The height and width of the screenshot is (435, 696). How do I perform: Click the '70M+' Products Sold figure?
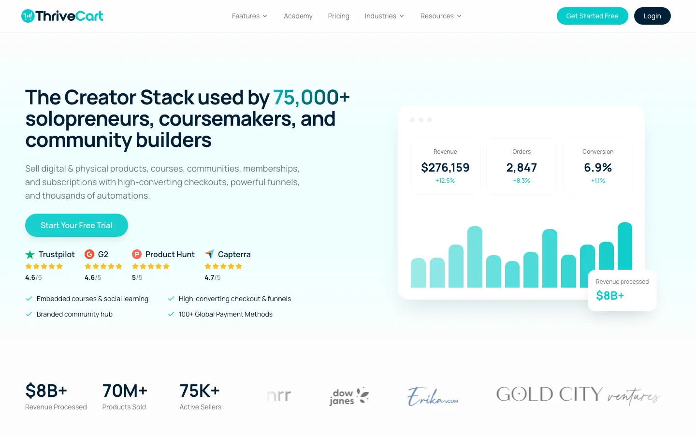(x=125, y=391)
